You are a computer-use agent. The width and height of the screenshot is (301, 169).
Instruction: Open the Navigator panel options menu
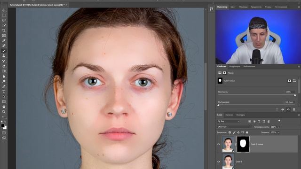click(299, 7)
